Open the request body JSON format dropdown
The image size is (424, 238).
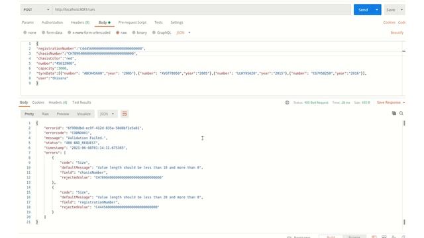coord(184,32)
